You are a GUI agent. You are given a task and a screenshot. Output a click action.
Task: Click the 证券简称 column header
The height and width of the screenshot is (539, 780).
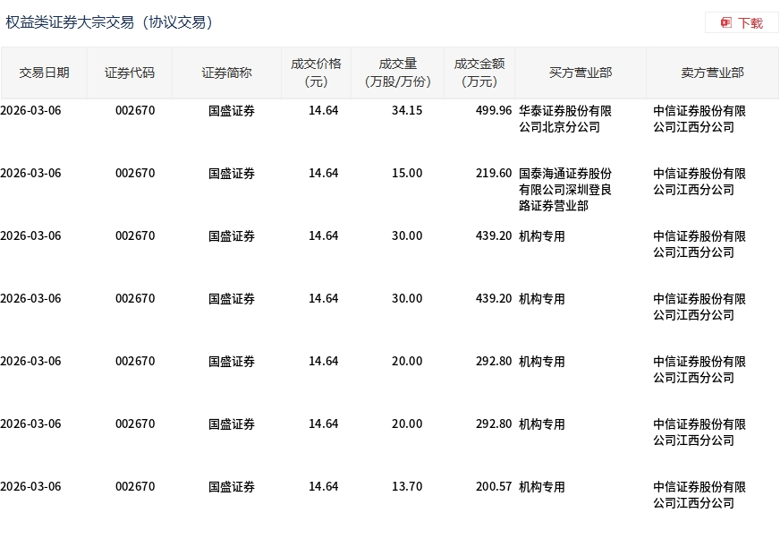pos(226,73)
